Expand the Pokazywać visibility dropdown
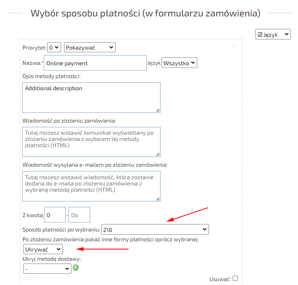298x285 pixels. 89,47
